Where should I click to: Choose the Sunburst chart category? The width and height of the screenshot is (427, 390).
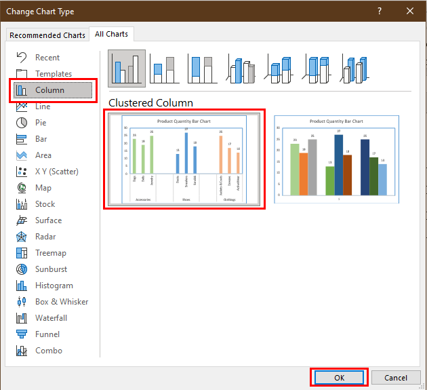coord(53,269)
